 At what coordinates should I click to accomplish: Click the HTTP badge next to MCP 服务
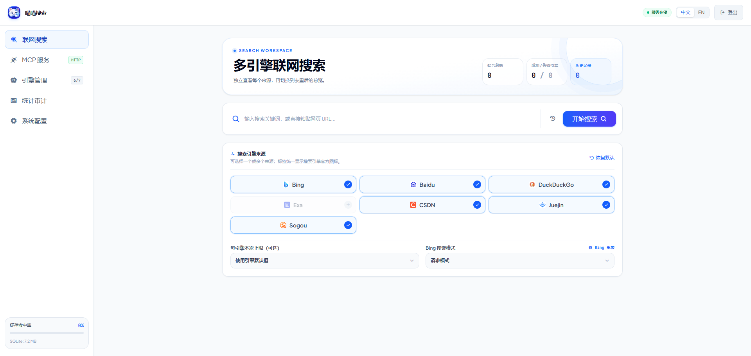[x=76, y=60]
